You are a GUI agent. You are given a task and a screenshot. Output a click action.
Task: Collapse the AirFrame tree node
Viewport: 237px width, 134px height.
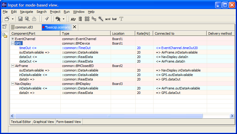tap(13, 66)
